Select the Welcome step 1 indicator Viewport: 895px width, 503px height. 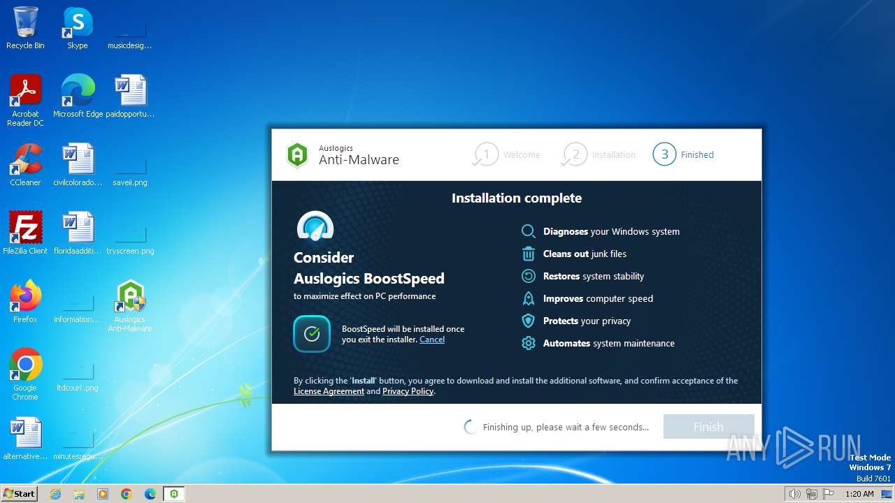pyautogui.click(x=507, y=154)
